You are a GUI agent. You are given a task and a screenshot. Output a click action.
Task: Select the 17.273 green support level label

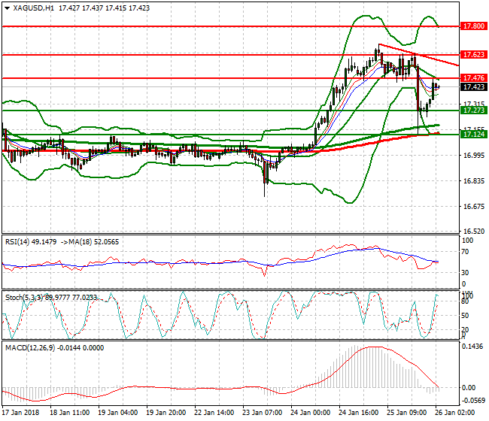pos(472,110)
